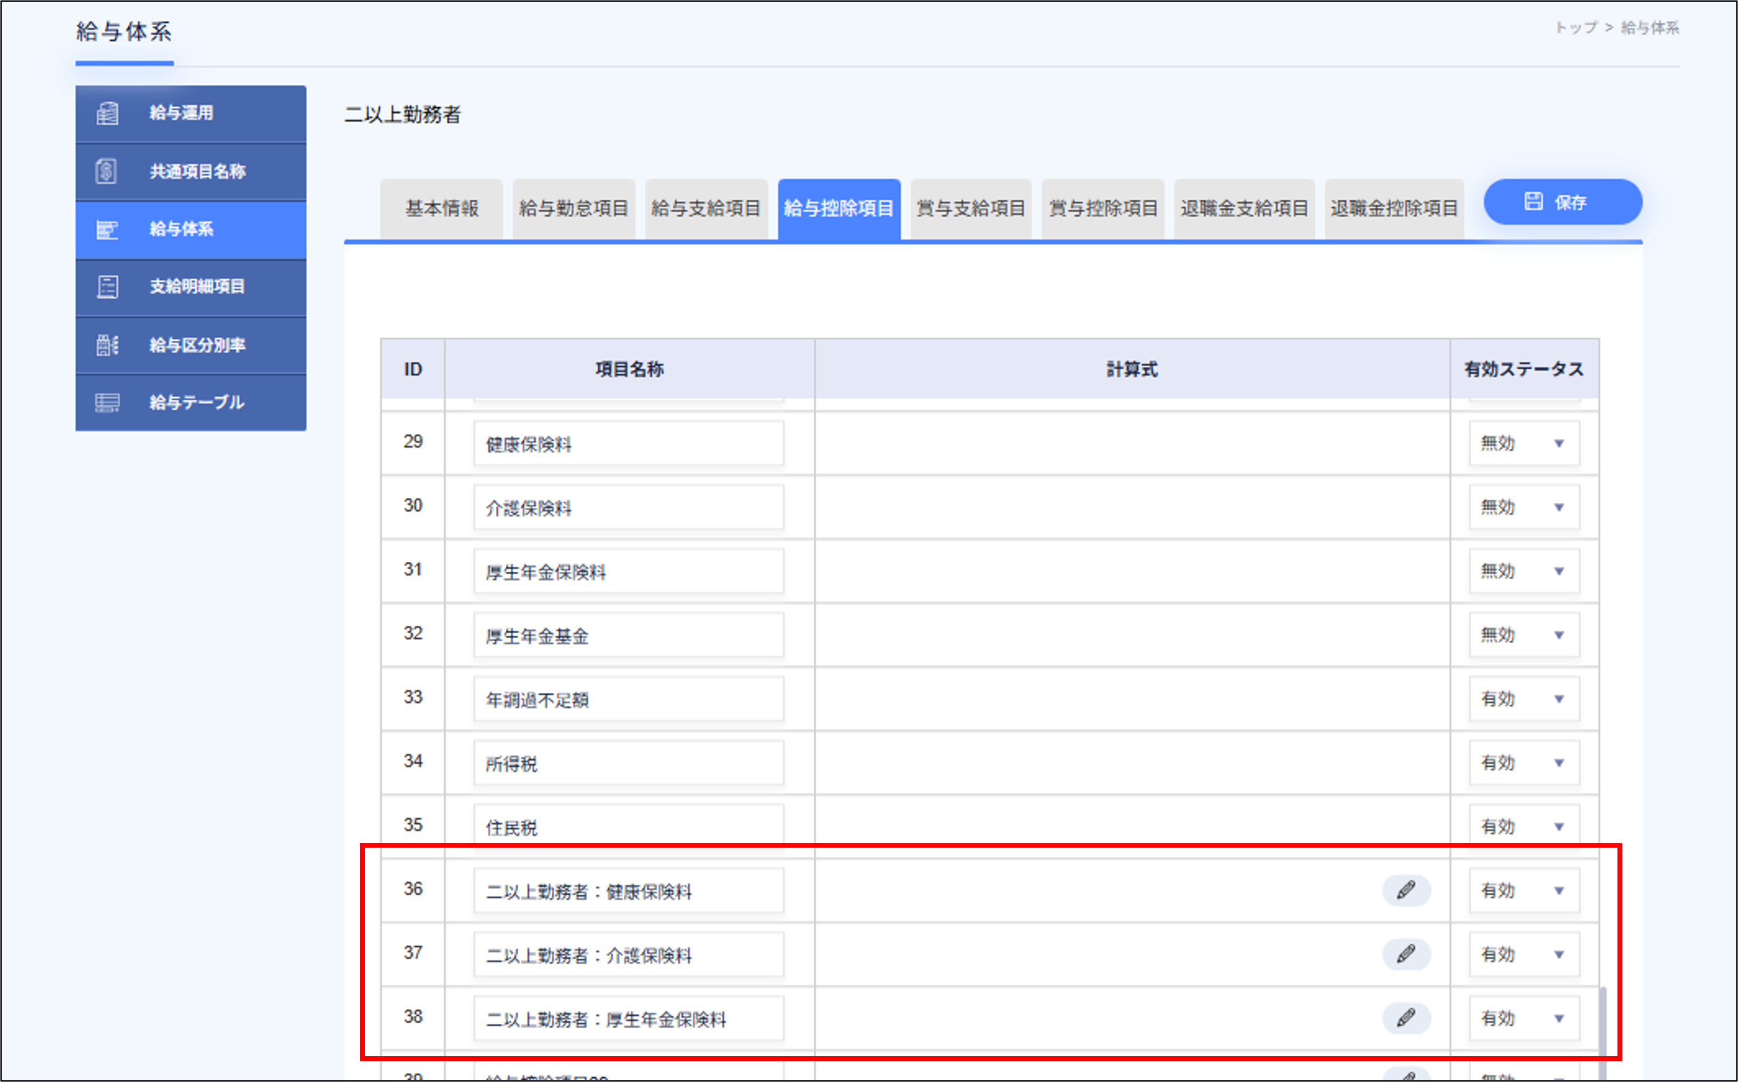The width and height of the screenshot is (1738, 1082).
Task: Click 給与区分別率 sidebar icon
Action: [107, 345]
